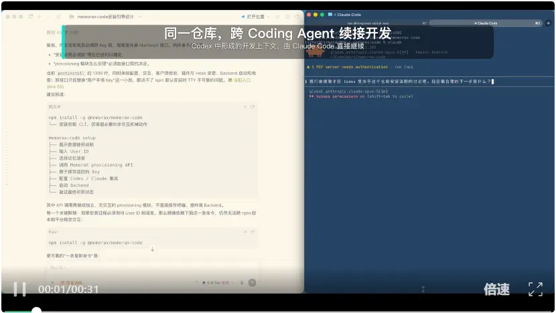This screenshot has width=556, height=313.
Task: Open the 倍速 playback speed option
Action: (496, 290)
